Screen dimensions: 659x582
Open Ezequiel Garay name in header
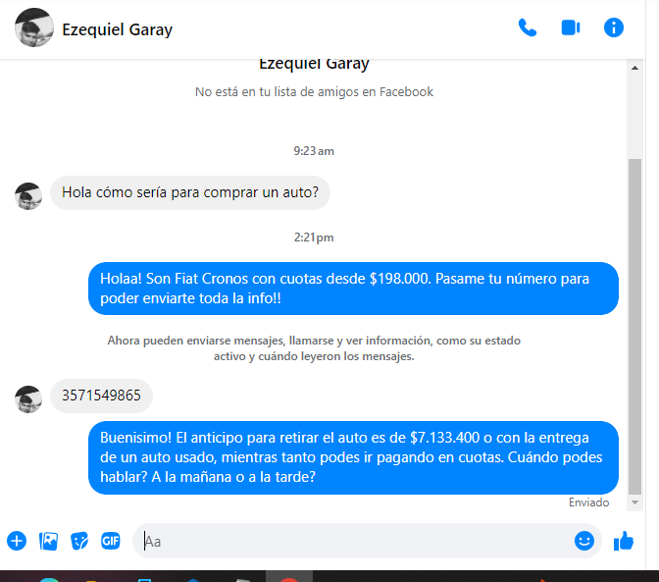coord(118,29)
